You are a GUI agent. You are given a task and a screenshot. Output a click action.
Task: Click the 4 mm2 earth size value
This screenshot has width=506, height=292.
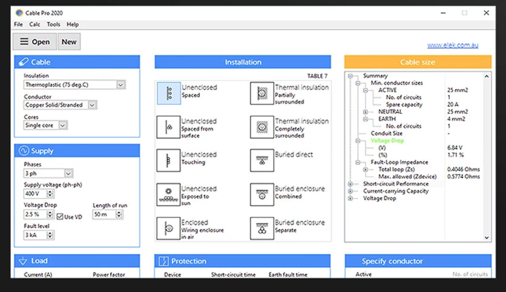tap(456, 119)
